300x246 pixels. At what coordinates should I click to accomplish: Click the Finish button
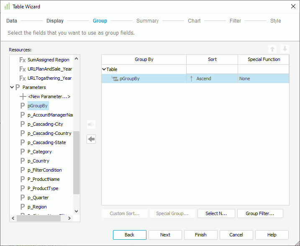pos(201,235)
